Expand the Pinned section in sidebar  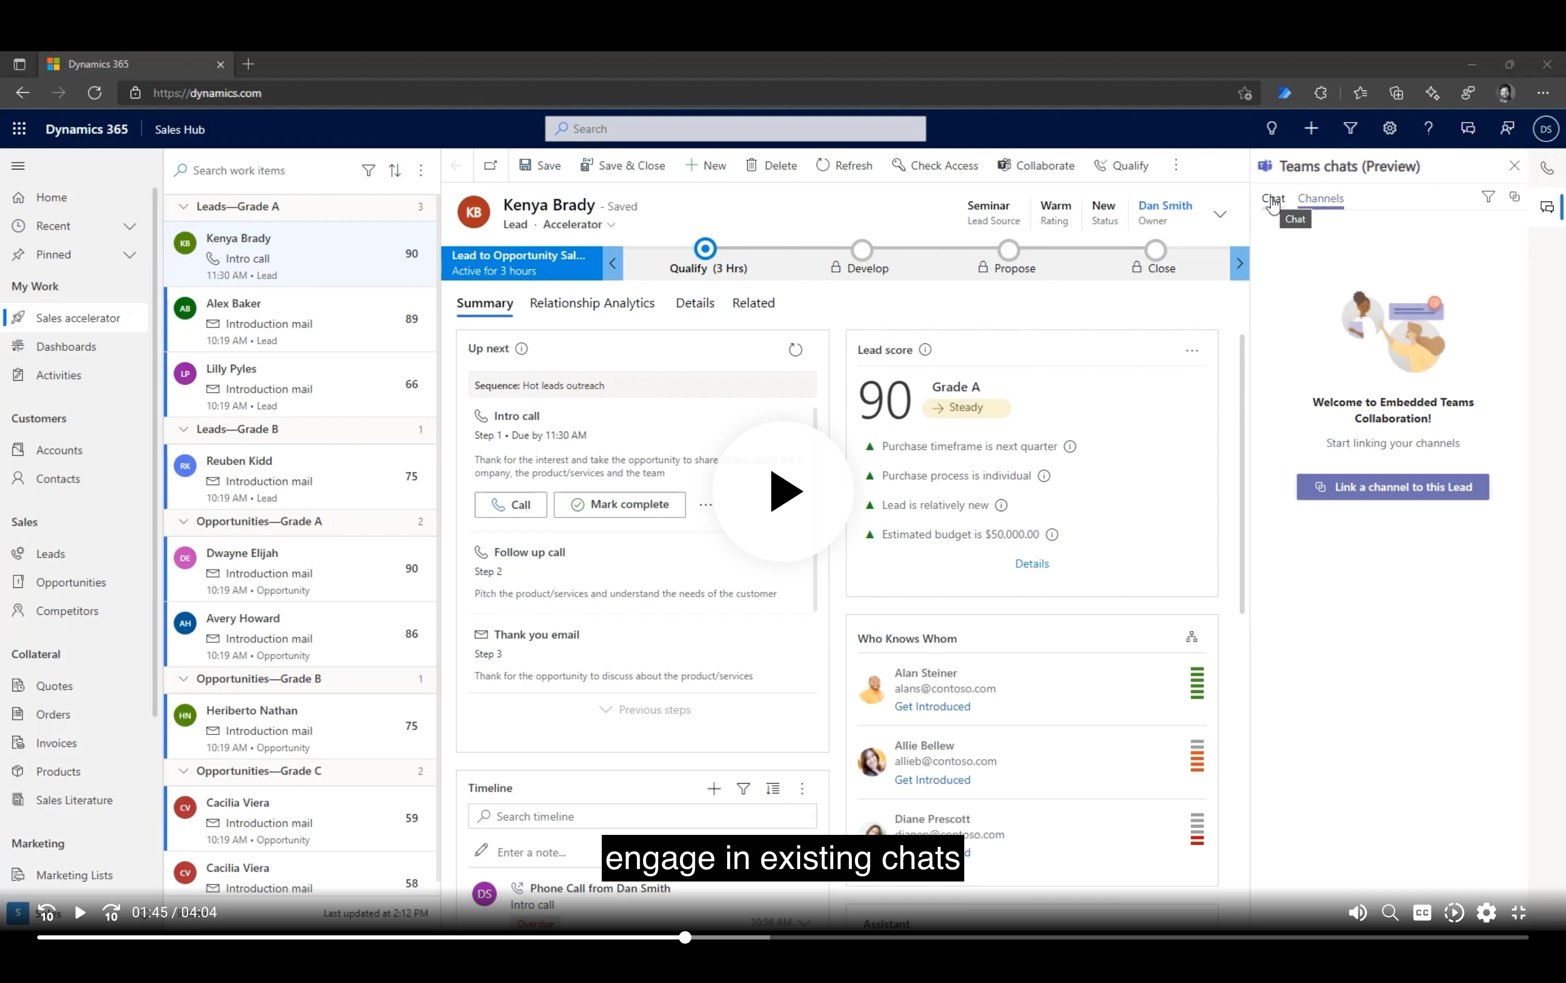tap(129, 255)
